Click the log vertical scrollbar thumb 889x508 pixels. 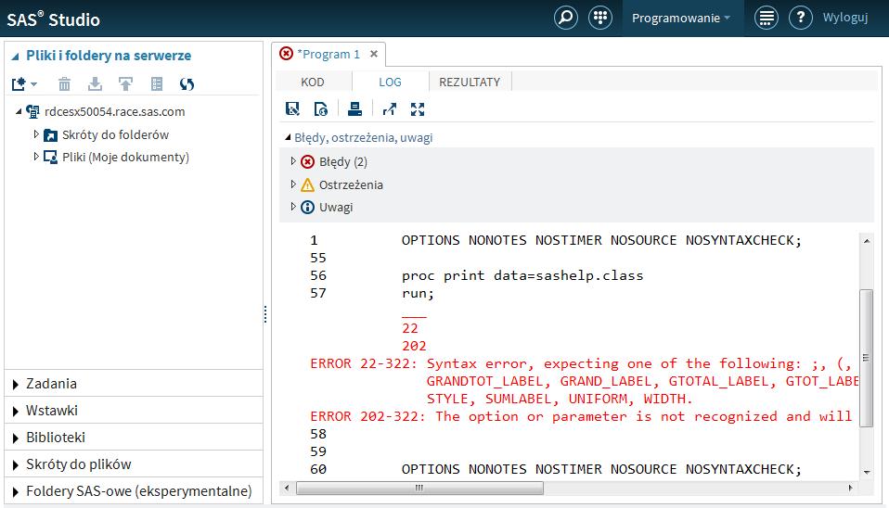pyautogui.click(x=867, y=357)
